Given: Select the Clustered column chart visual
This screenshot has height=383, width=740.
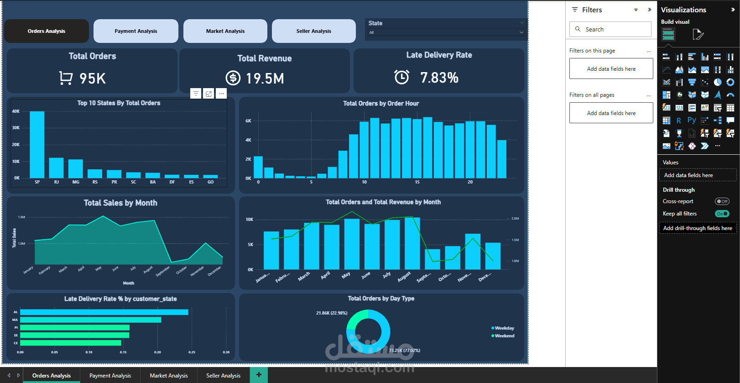Looking at the screenshot, I should pyautogui.click(x=705, y=57).
